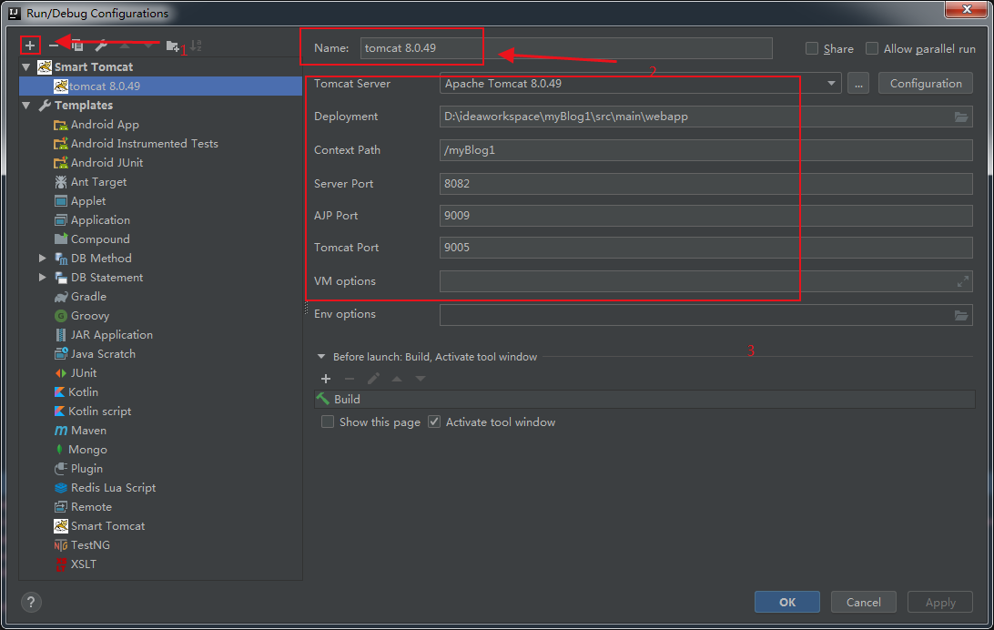This screenshot has width=994, height=630.
Task: Close the Run/Debug Configurations dialog
Action: coord(967,9)
